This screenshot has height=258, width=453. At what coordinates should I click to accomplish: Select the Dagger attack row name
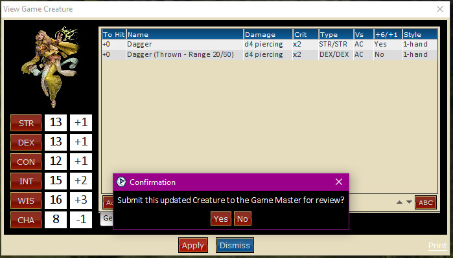(139, 44)
